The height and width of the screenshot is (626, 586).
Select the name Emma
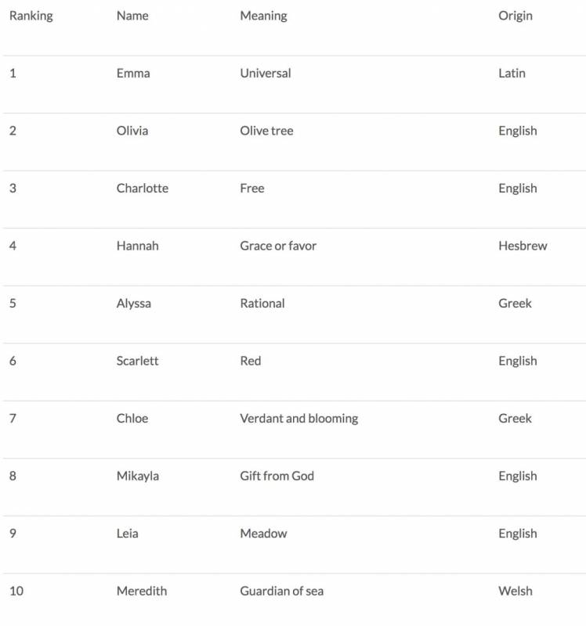coord(133,74)
